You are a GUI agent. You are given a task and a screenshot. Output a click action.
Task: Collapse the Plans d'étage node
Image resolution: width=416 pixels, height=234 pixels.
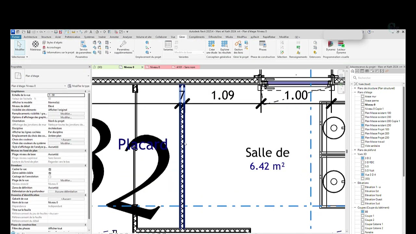(355, 92)
